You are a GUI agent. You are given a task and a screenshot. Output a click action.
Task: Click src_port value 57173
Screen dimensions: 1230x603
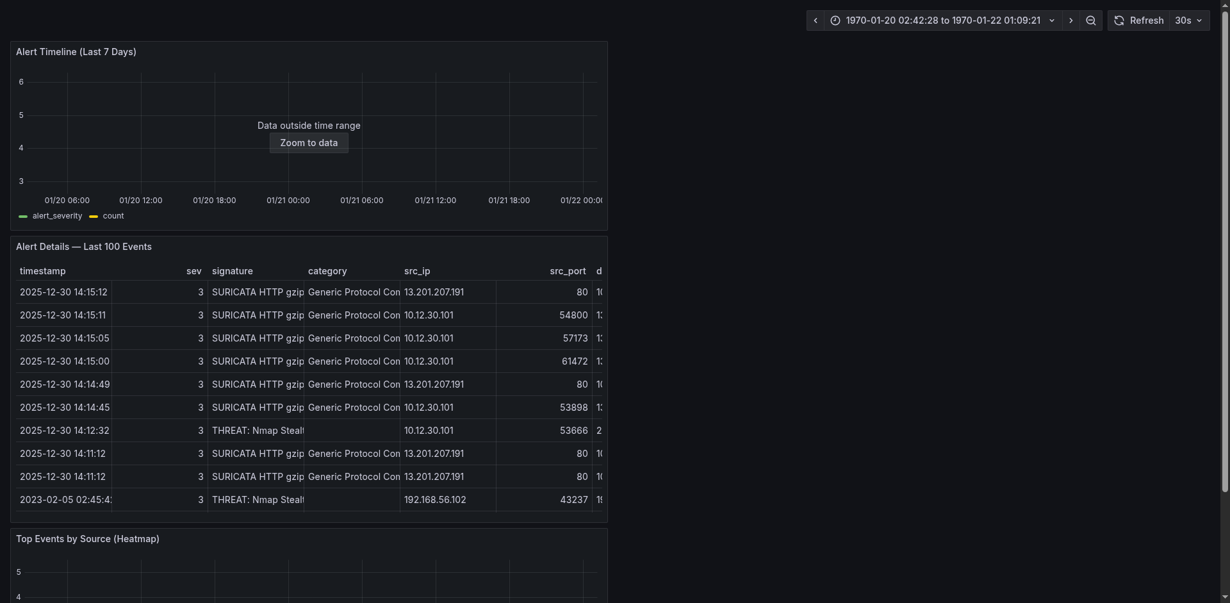tap(575, 338)
